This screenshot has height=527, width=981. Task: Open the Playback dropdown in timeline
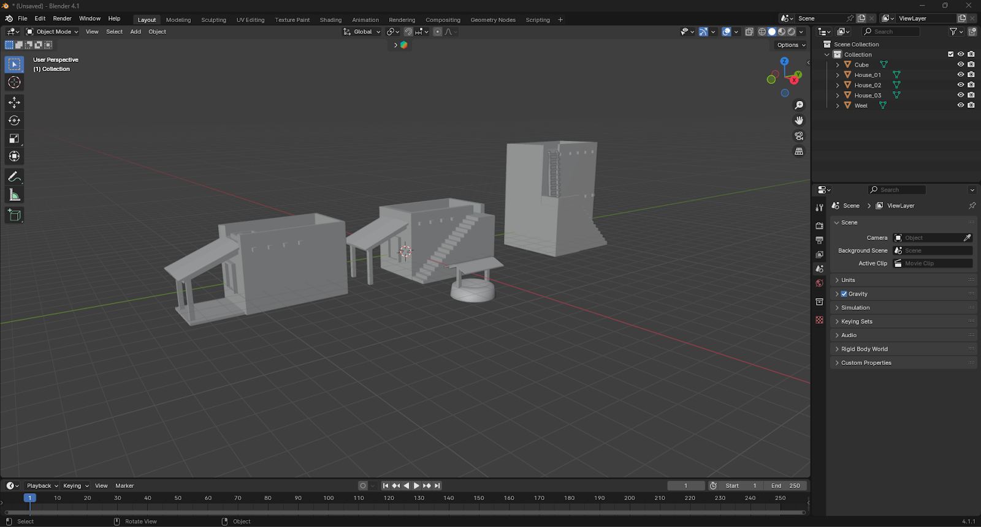(x=42, y=485)
